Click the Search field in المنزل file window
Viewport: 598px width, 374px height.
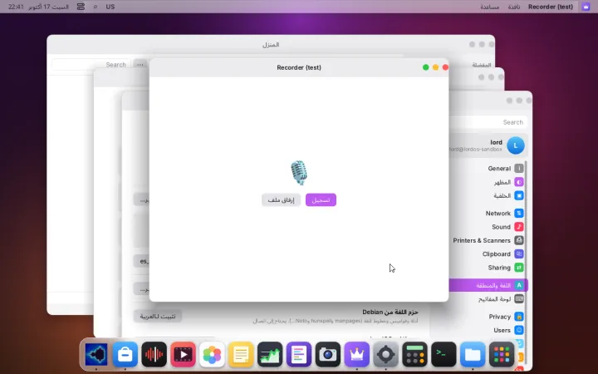pos(91,65)
